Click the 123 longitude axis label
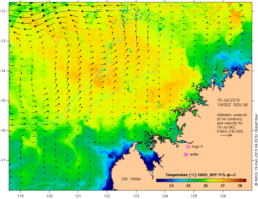This screenshot has width=258, height=199. (136, 196)
